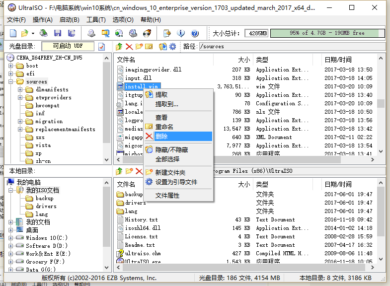The image size is (390, 286).
Task: Choose 删除 from the context menu
Action: point(178,137)
